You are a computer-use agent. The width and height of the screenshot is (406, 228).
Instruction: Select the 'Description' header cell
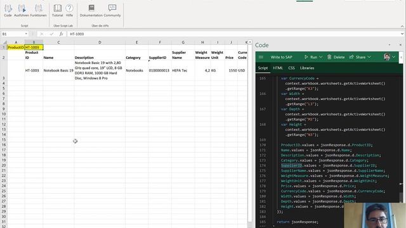100,55
